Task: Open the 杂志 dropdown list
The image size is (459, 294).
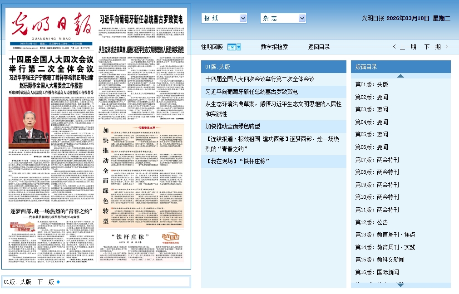Action: click(283, 18)
